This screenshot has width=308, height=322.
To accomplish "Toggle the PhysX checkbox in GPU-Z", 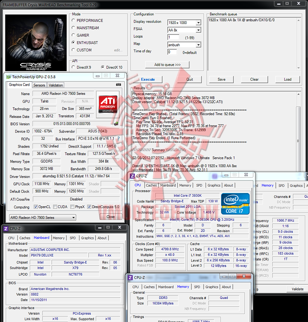I will click(x=72, y=207).
